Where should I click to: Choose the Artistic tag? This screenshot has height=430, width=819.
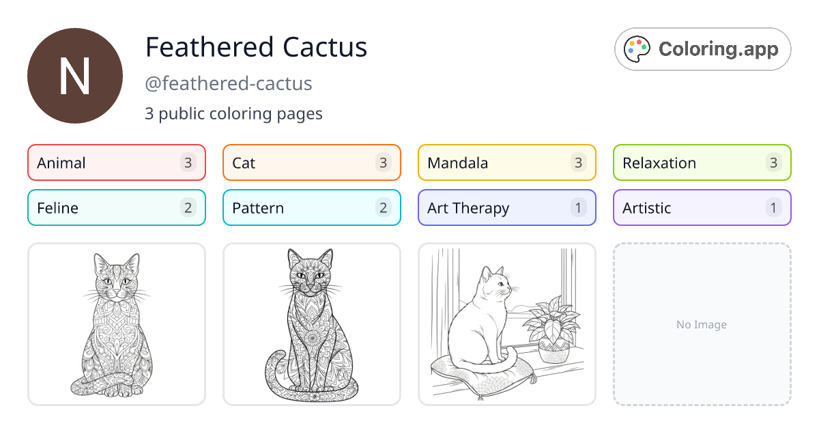tap(702, 207)
